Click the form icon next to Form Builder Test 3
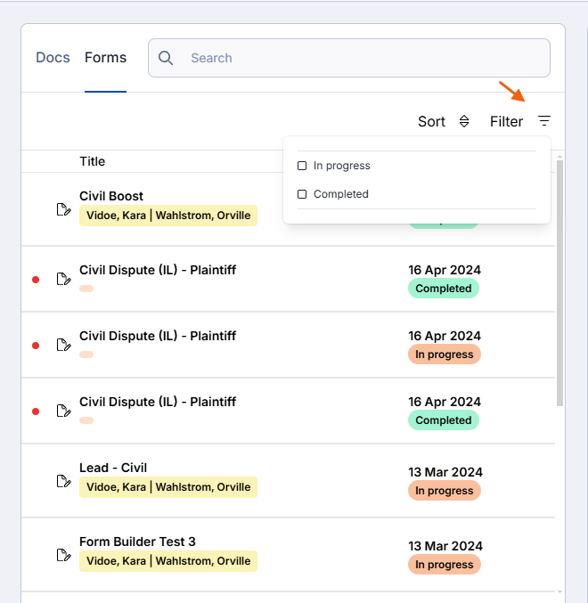Image resolution: width=588 pixels, height=603 pixels. (x=63, y=555)
